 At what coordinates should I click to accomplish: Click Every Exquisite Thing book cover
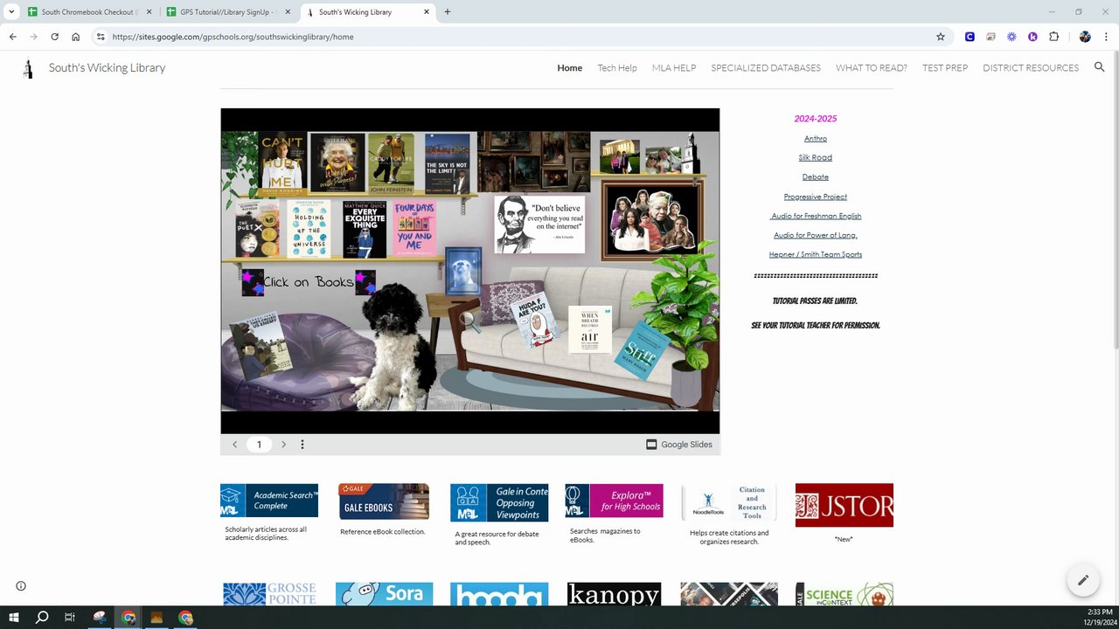click(x=365, y=230)
